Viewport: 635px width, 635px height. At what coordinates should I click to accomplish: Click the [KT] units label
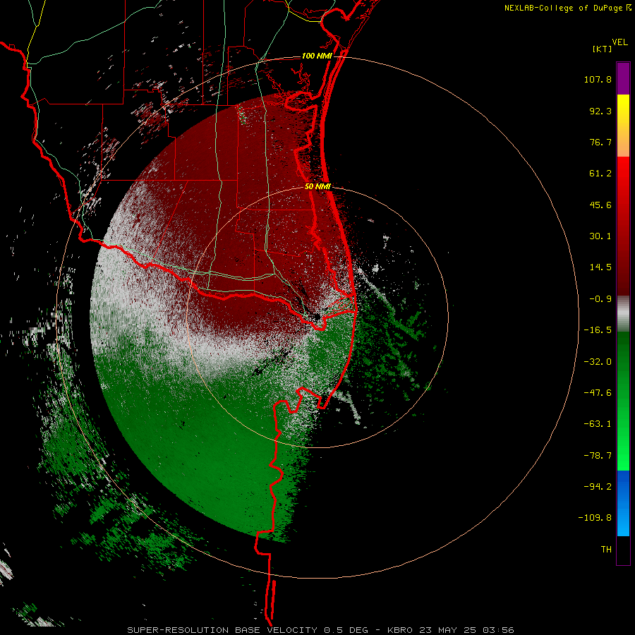tap(603, 49)
